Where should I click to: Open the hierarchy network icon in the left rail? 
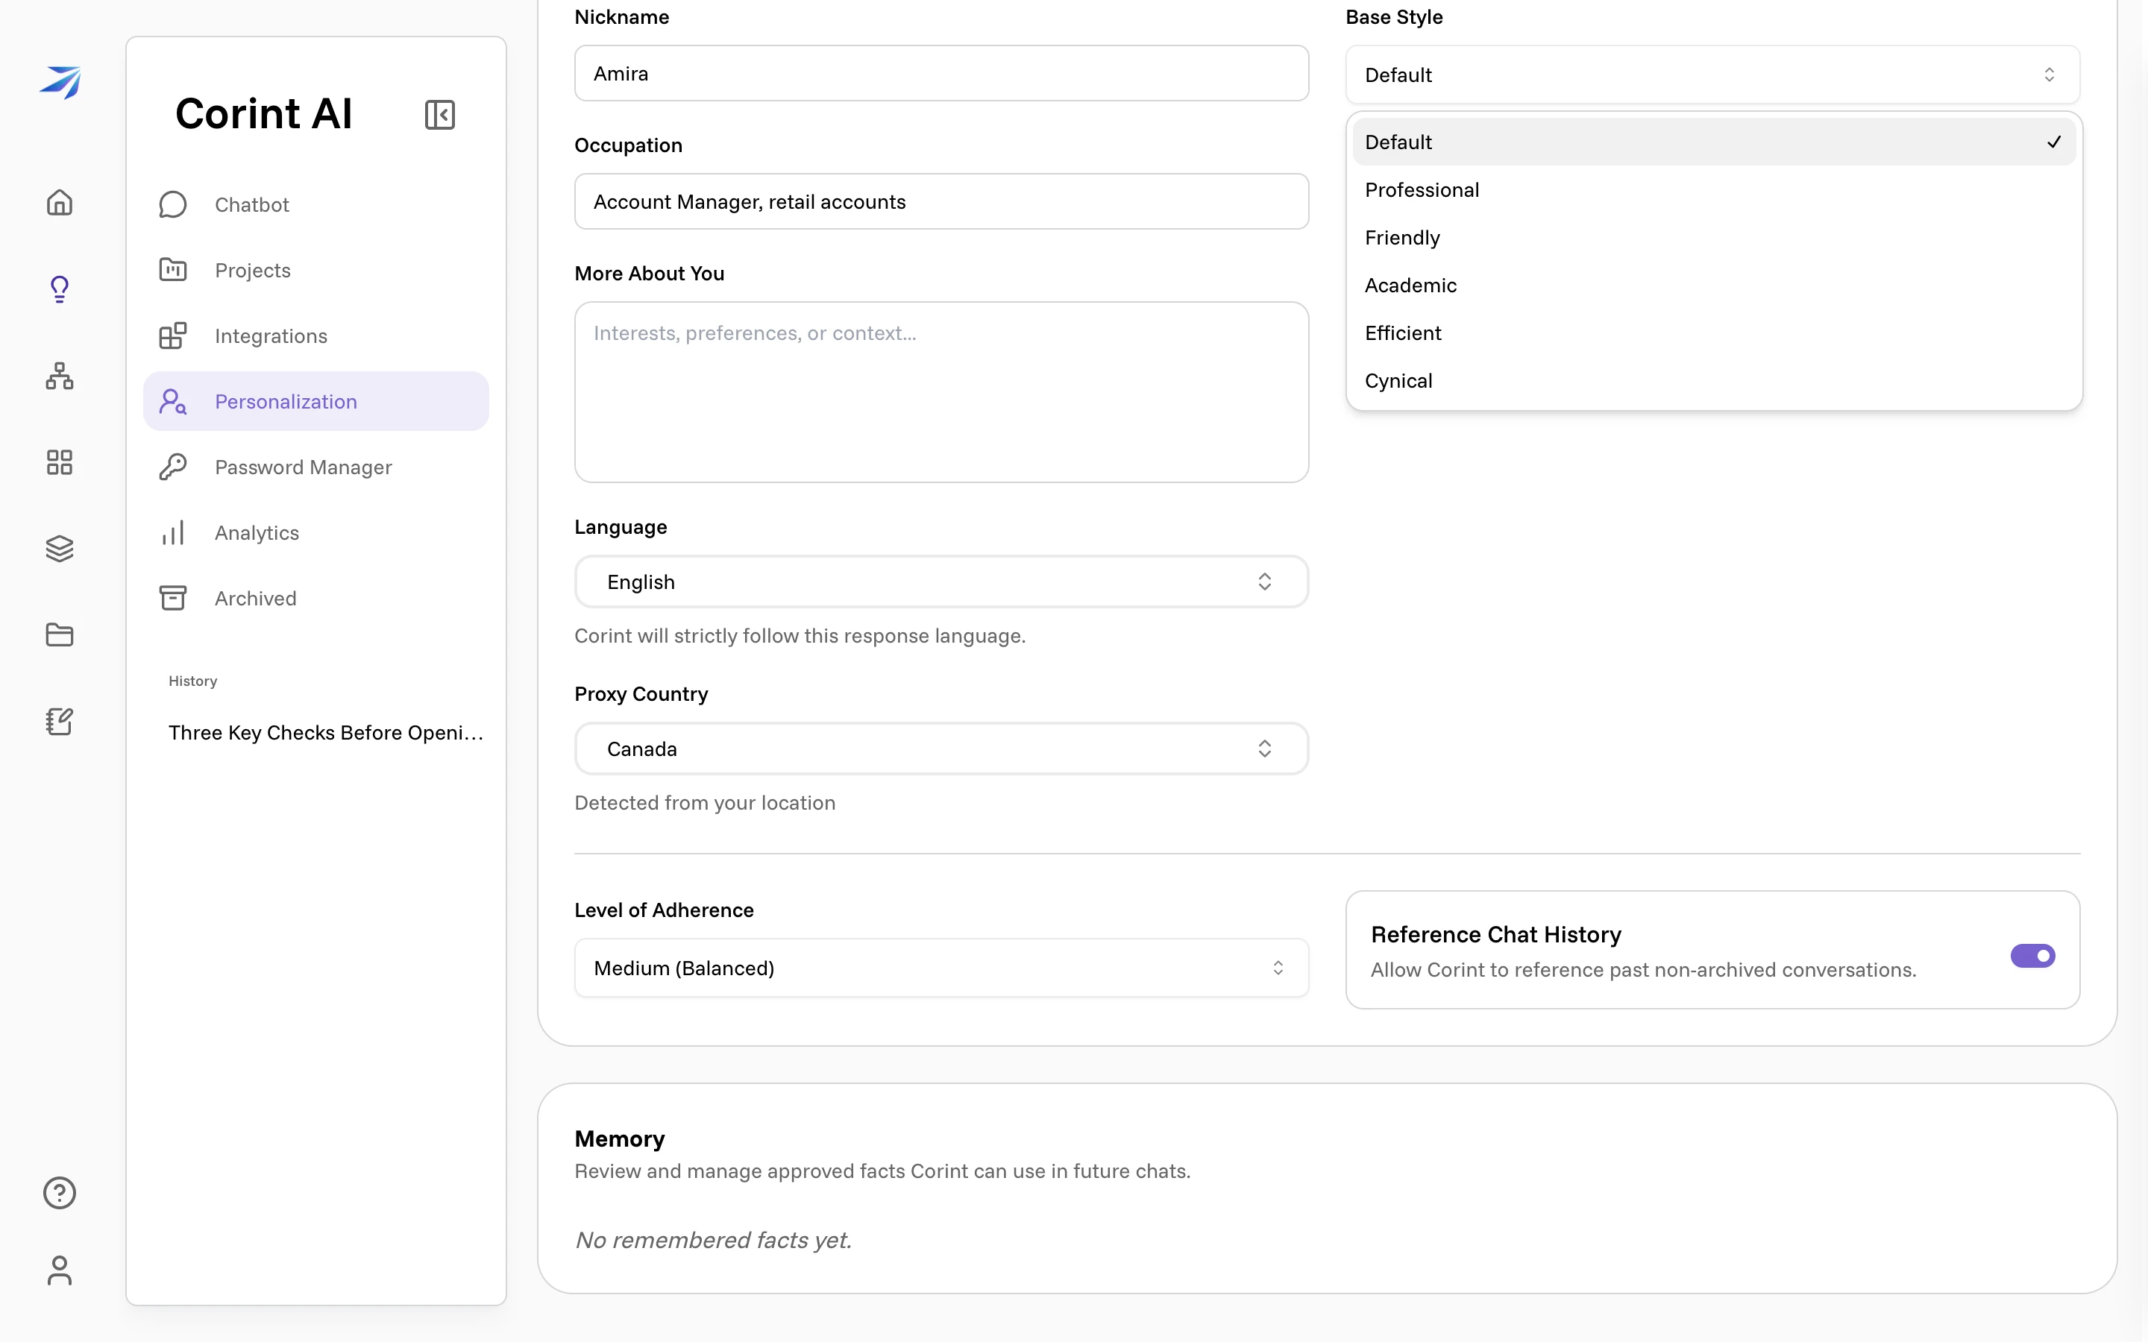[x=60, y=376]
